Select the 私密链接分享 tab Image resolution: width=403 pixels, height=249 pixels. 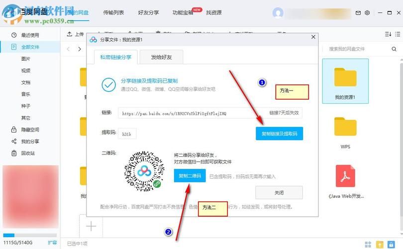115,57
